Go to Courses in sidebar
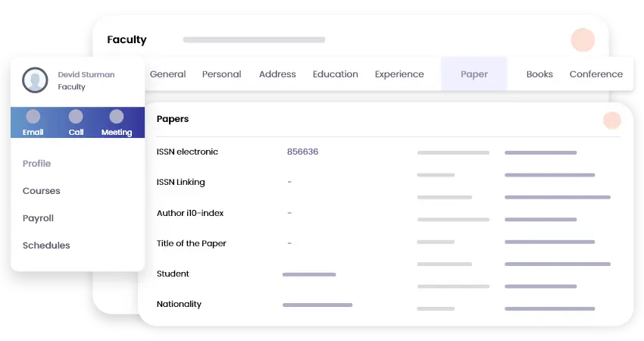 (41, 191)
